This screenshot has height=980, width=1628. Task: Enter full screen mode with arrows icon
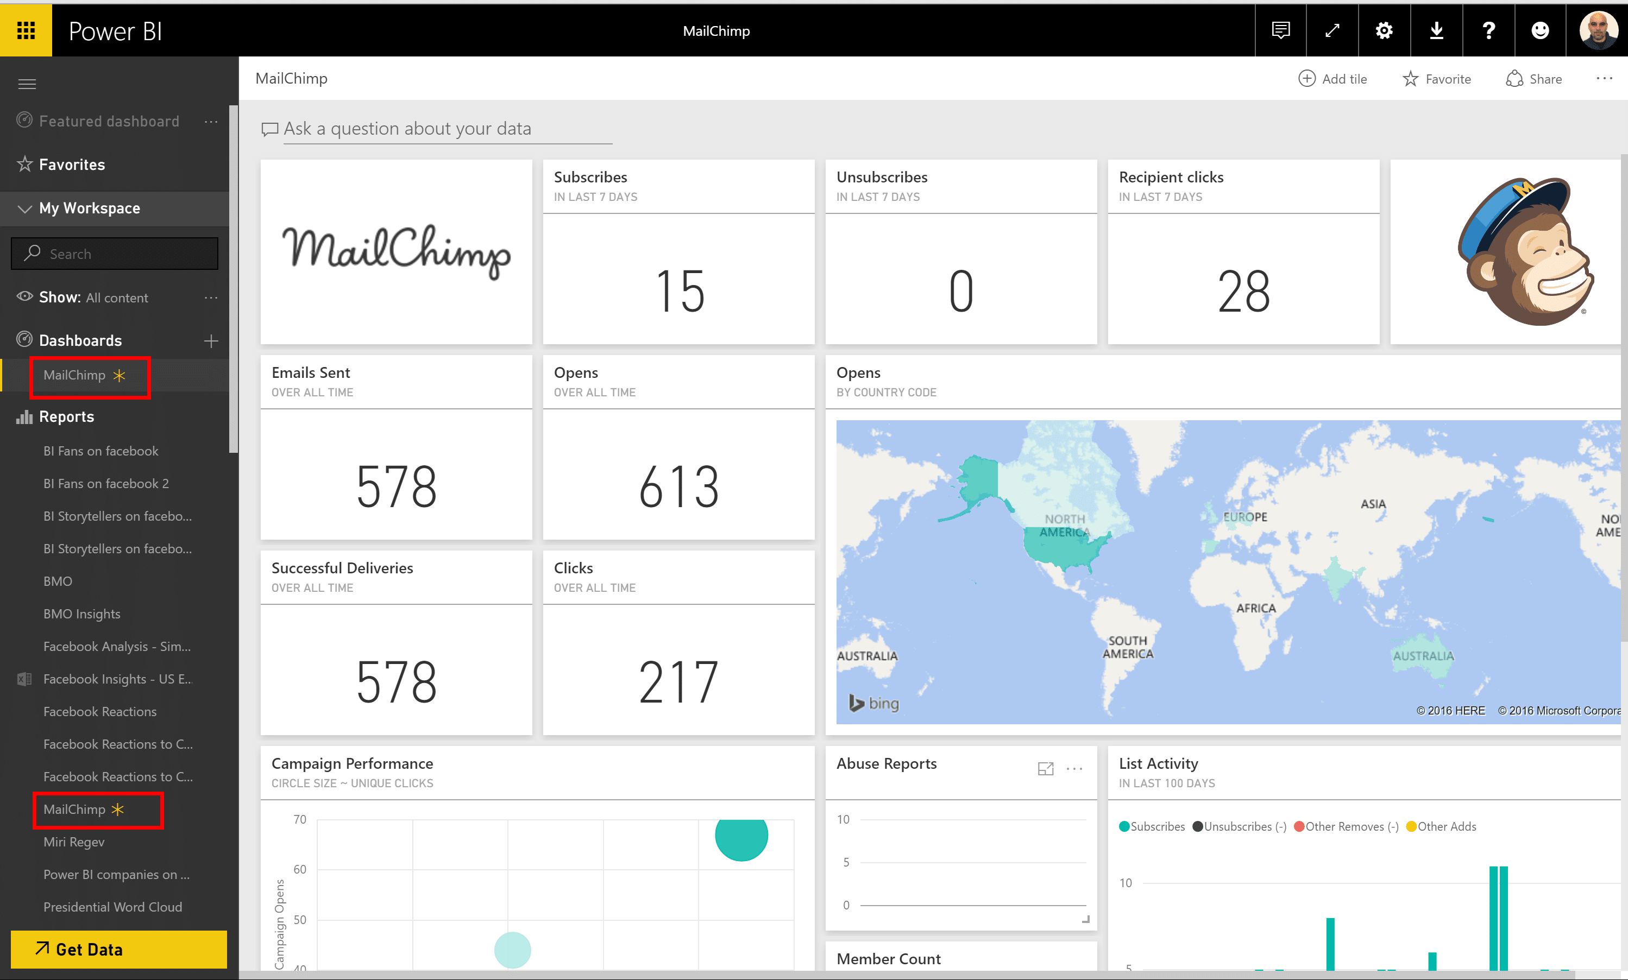[x=1332, y=30]
